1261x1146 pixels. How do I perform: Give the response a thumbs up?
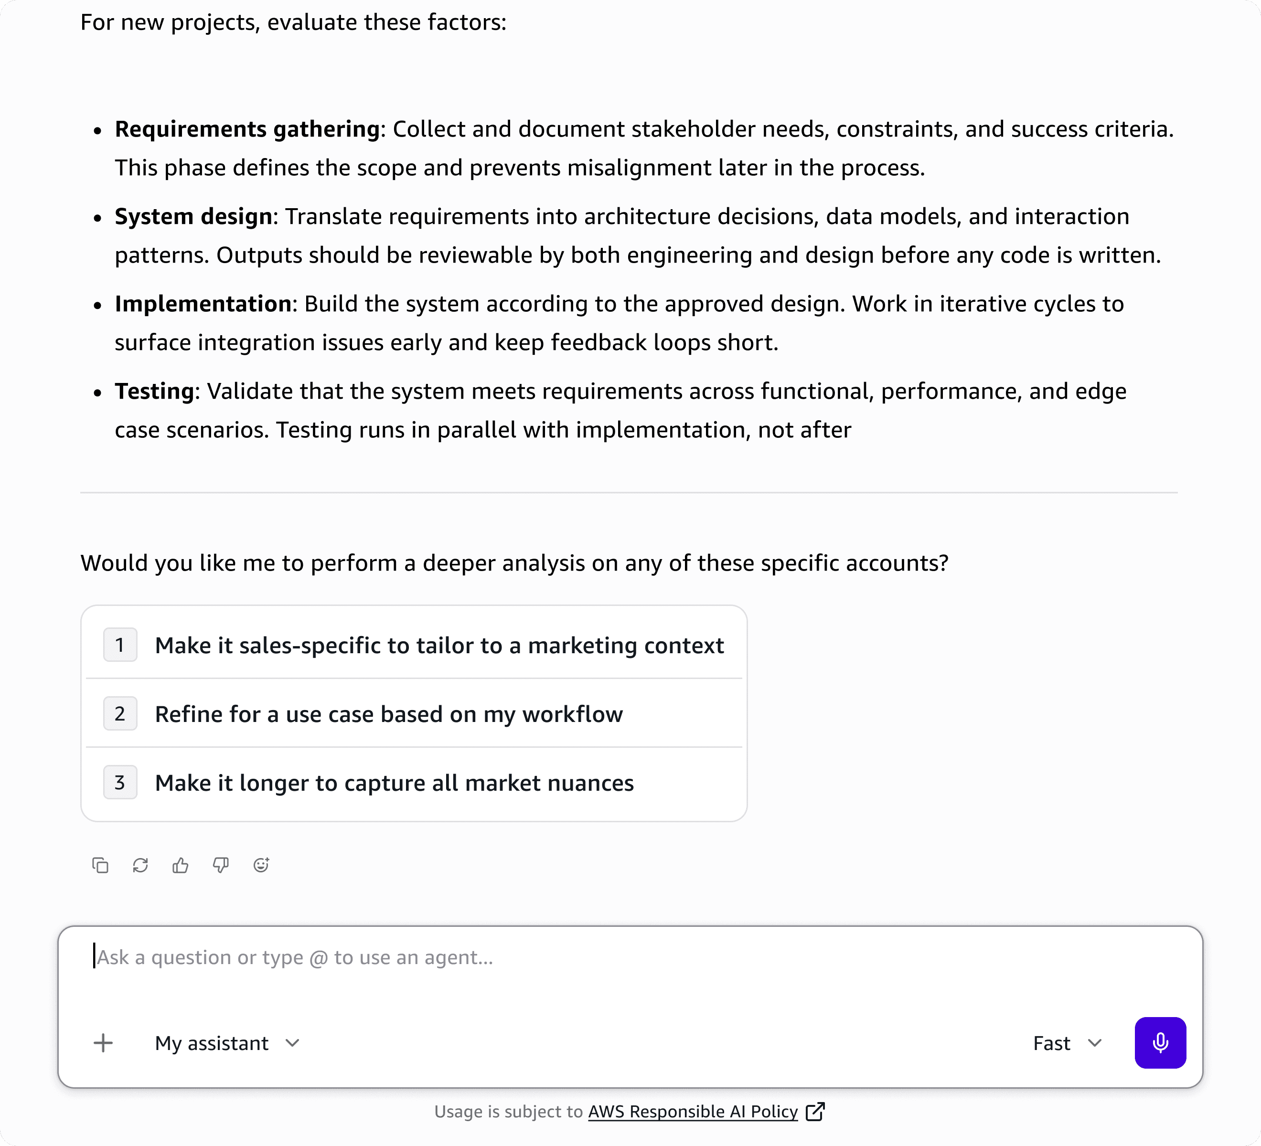180,865
